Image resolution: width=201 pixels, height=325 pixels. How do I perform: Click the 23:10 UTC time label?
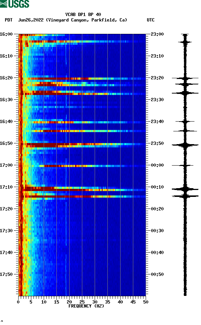[x=157, y=56]
